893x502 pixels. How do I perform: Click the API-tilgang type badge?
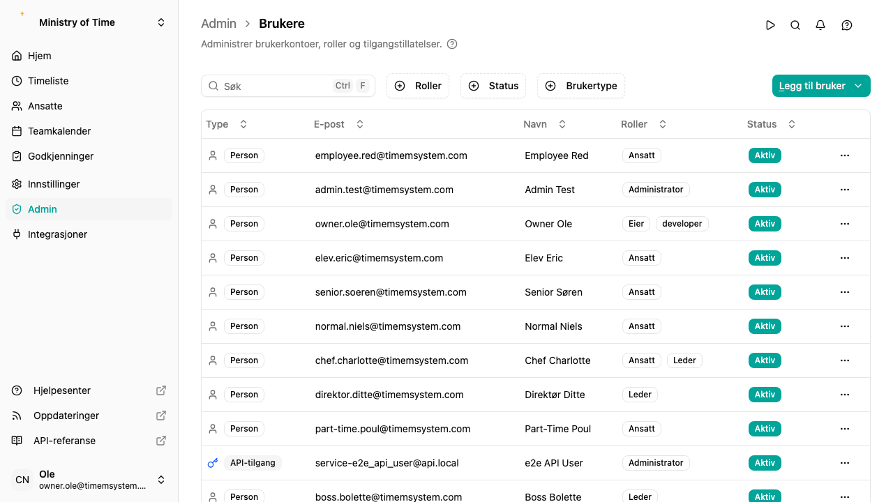tap(253, 463)
